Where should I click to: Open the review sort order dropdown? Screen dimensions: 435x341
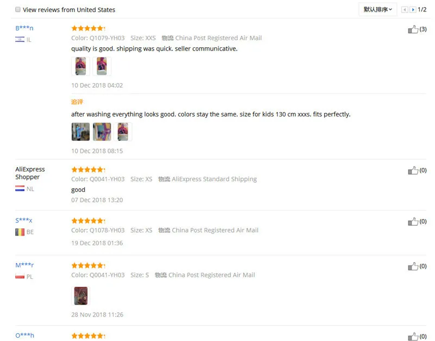pos(377,9)
